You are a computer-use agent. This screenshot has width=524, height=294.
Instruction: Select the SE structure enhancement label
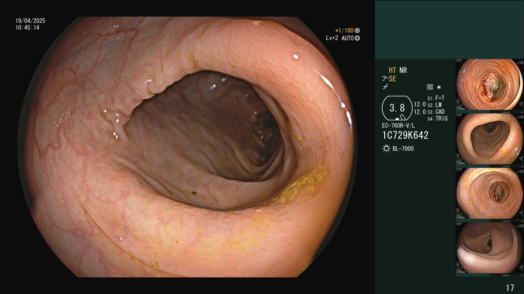(x=392, y=79)
